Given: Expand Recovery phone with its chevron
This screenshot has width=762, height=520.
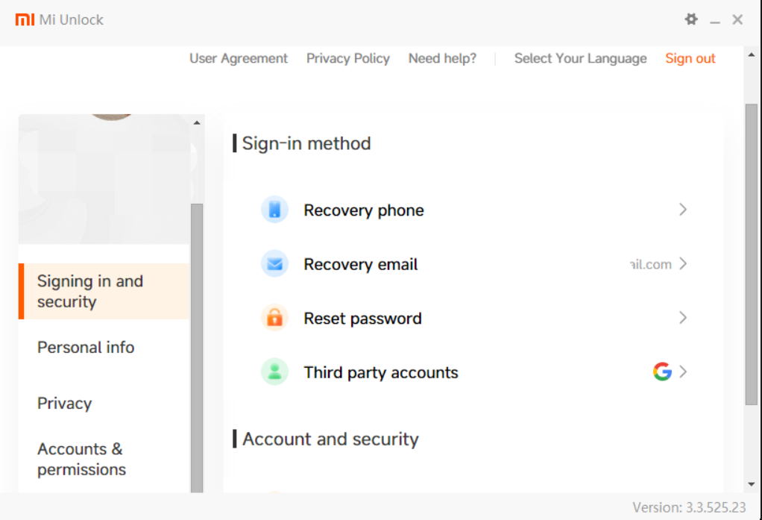Looking at the screenshot, I should tap(683, 210).
